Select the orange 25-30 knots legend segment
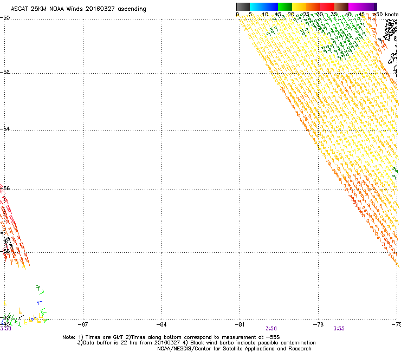The image size is (401, 352). pyautogui.click(x=313, y=6)
